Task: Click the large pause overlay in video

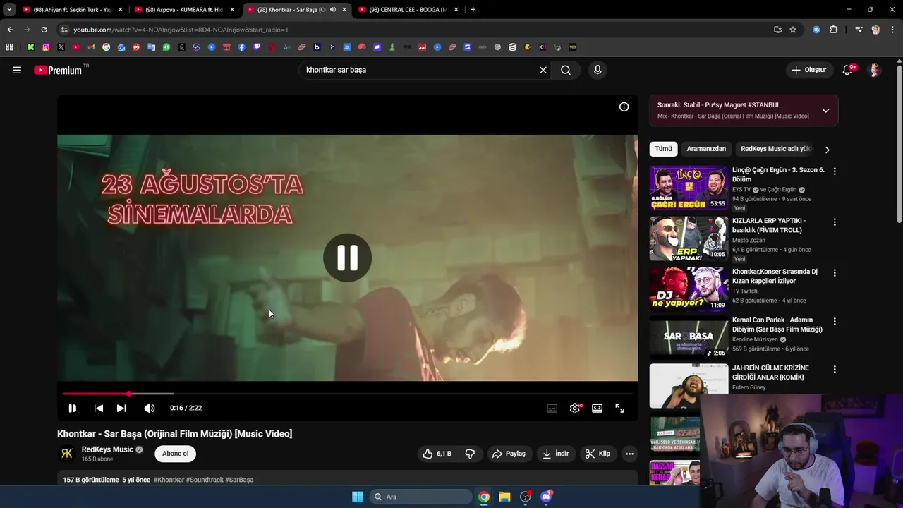Action: click(347, 258)
